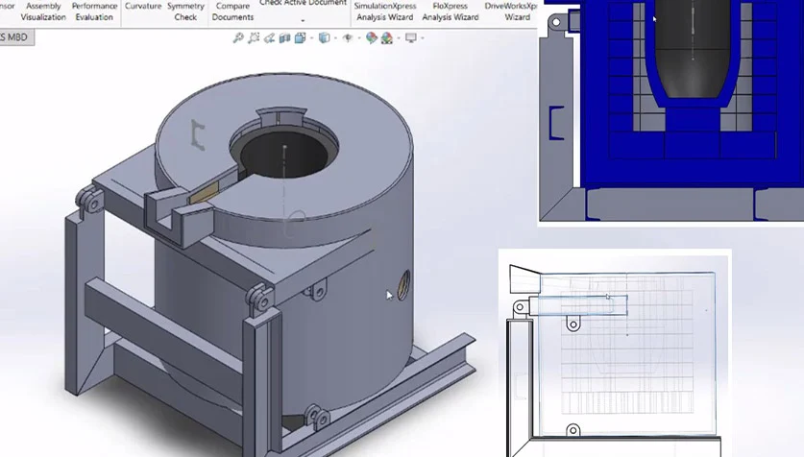The width and height of the screenshot is (804, 457).
Task: Open the Apply Scene dropdown arrow
Action: tap(399, 37)
